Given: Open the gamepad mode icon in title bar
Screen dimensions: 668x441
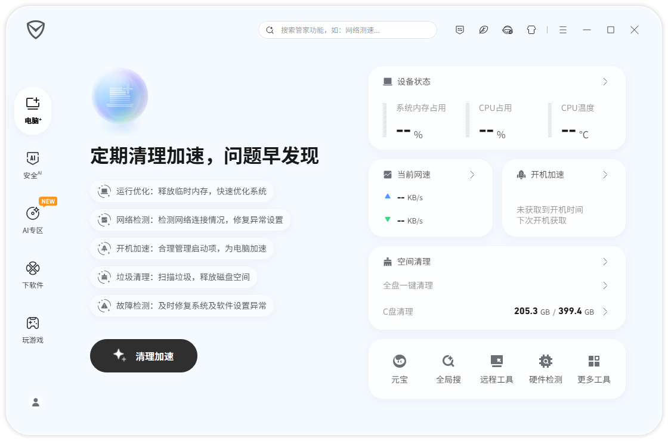Looking at the screenshot, I should tap(508, 30).
